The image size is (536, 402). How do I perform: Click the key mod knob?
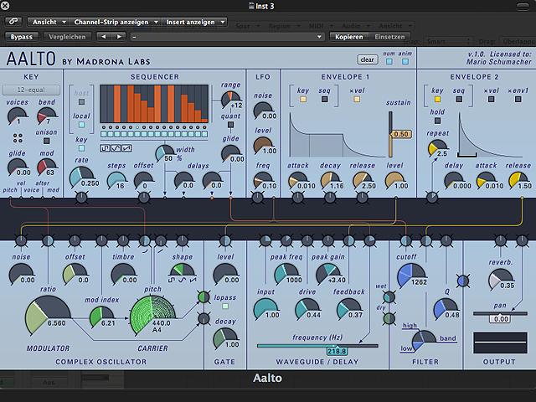(x=47, y=167)
